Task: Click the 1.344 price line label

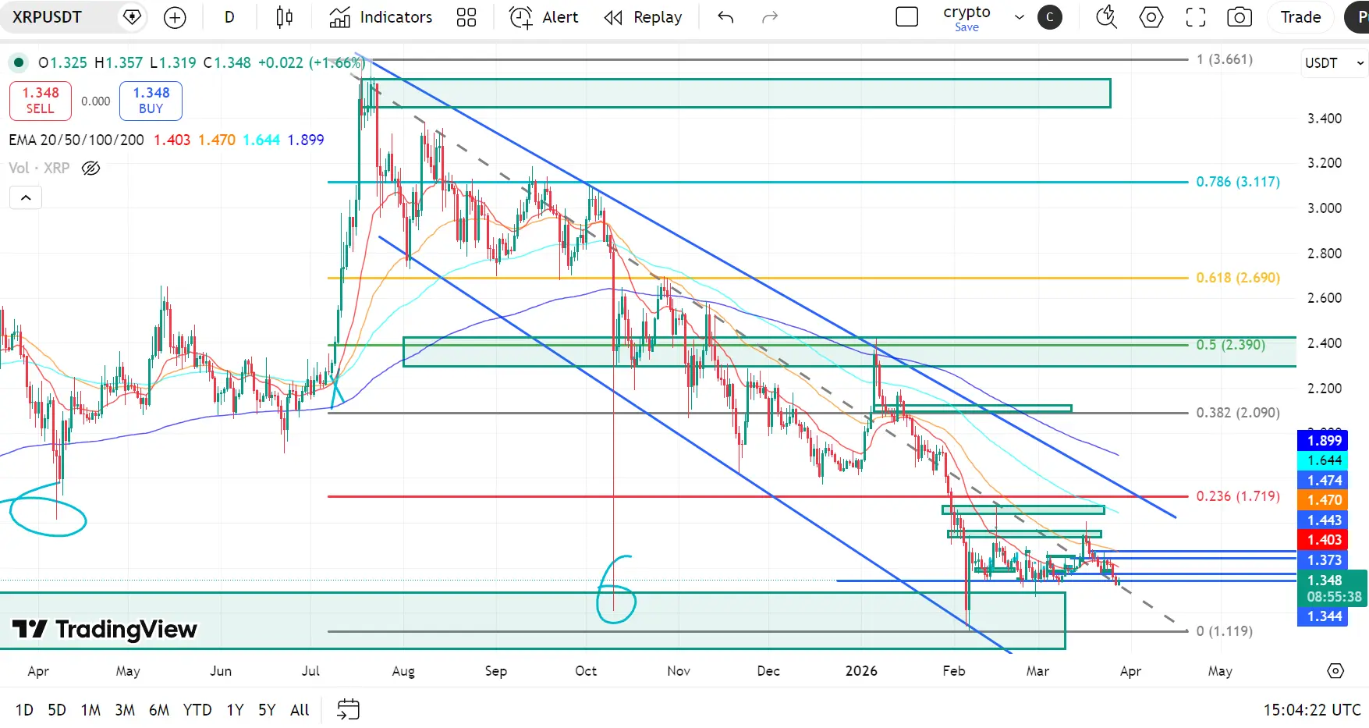Action: pyautogui.click(x=1322, y=616)
